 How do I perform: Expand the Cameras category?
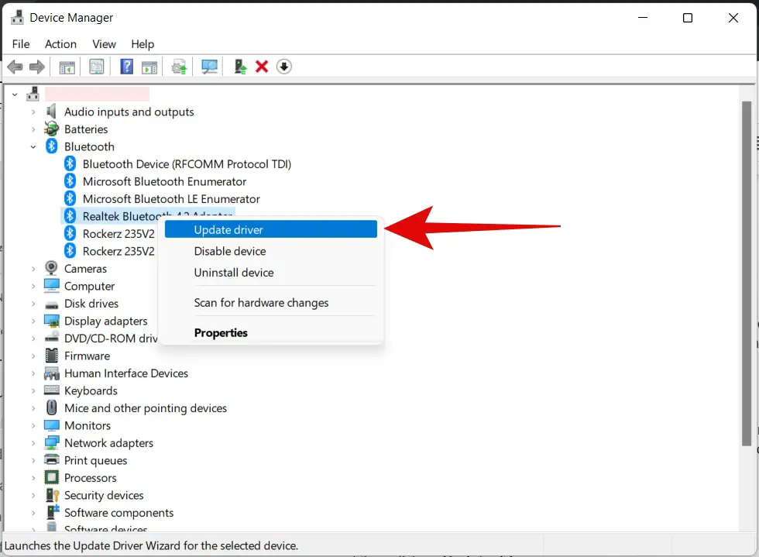click(x=33, y=269)
